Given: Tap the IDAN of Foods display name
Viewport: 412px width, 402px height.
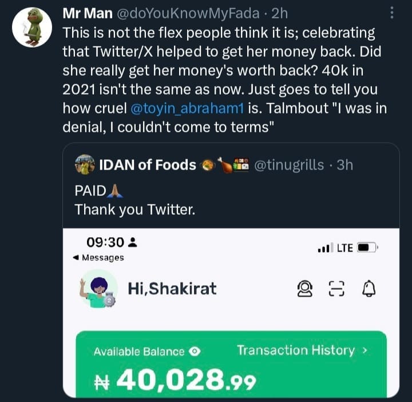Looking at the screenshot, I should [x=147, y=165].
